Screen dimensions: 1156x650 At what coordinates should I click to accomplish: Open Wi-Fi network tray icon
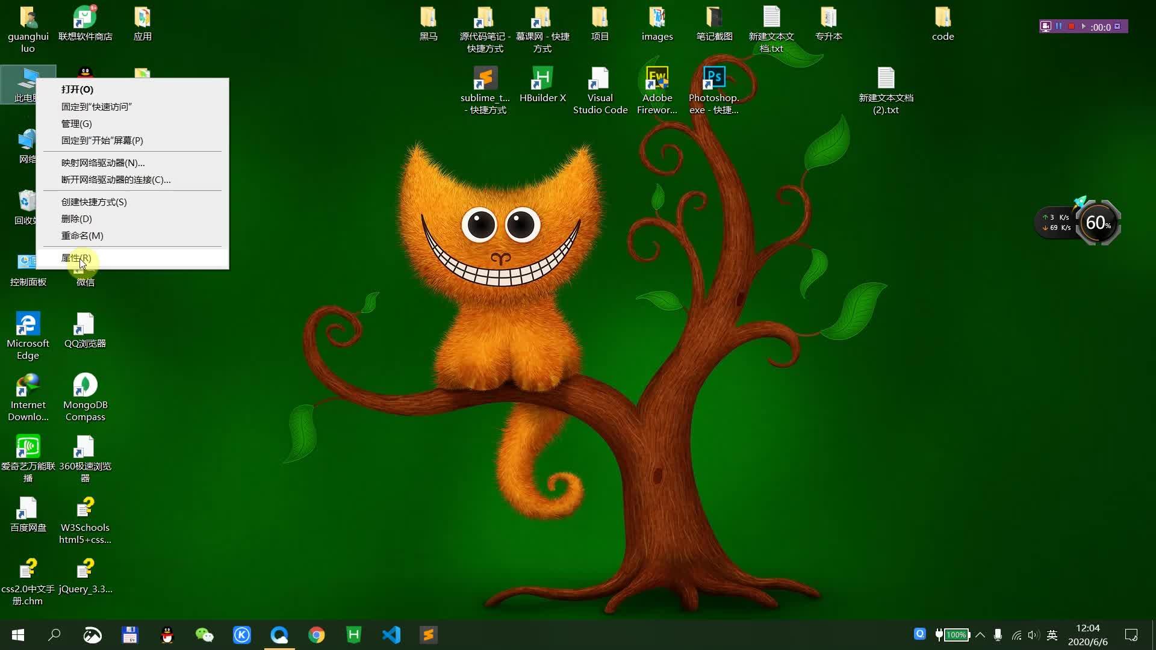[x=1016, y=635]
